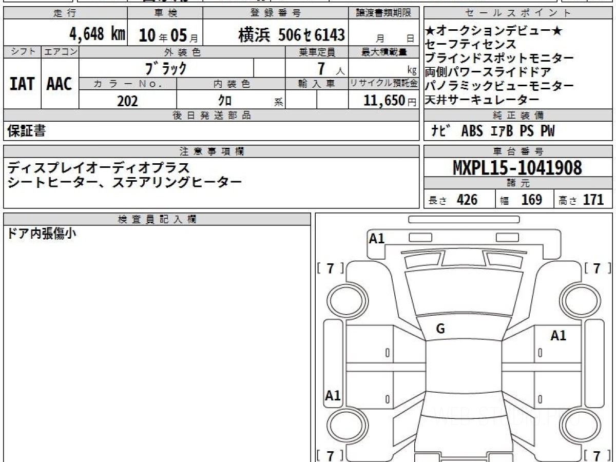Click color number 202
The width and height of the screenshot is (616, 462).
coord(127,101)
